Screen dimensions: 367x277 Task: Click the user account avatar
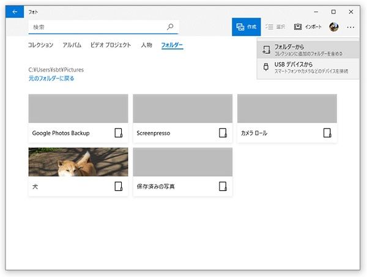(x=334, y=27)
